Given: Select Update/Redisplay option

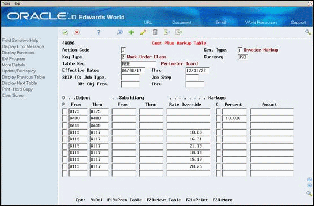Looking at the screenshot, I should (19, 71).
